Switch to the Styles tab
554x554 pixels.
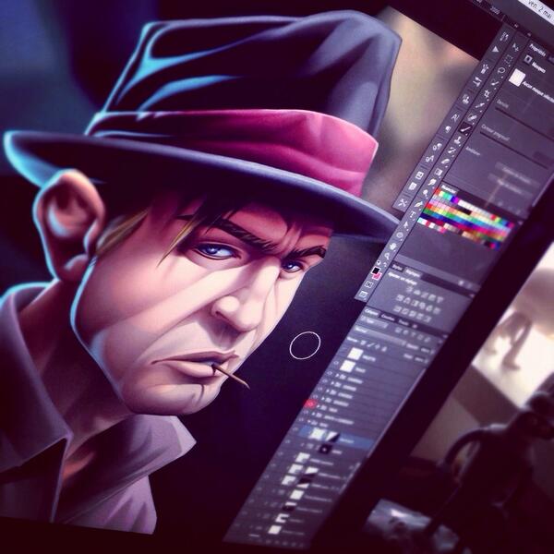click(x=397, y=267)
